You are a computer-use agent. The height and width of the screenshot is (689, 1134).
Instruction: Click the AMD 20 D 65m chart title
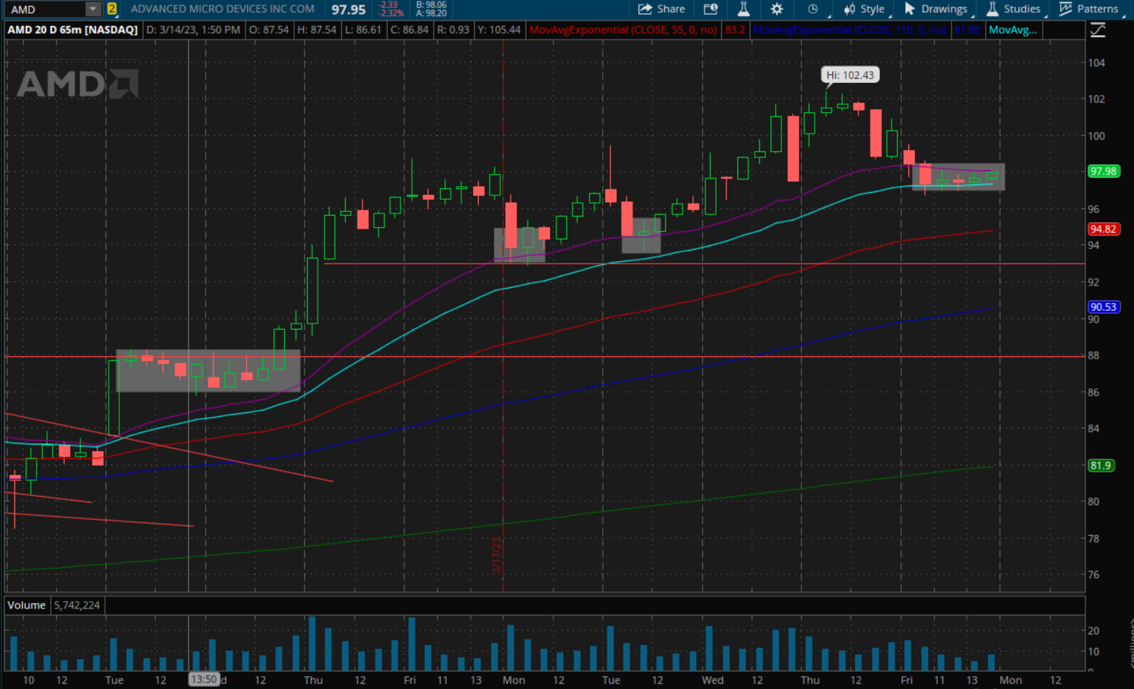coord(73,30)
